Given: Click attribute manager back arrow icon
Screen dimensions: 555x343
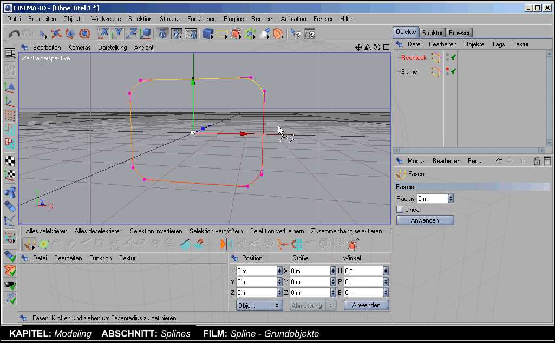Looking at the screenshot, I should click(x=499, y=161).
